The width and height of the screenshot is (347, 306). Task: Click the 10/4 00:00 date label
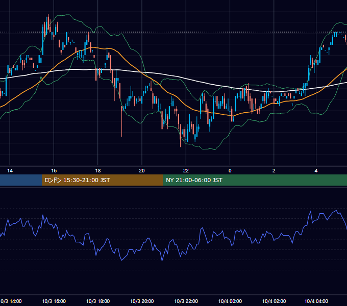(230, 301)
